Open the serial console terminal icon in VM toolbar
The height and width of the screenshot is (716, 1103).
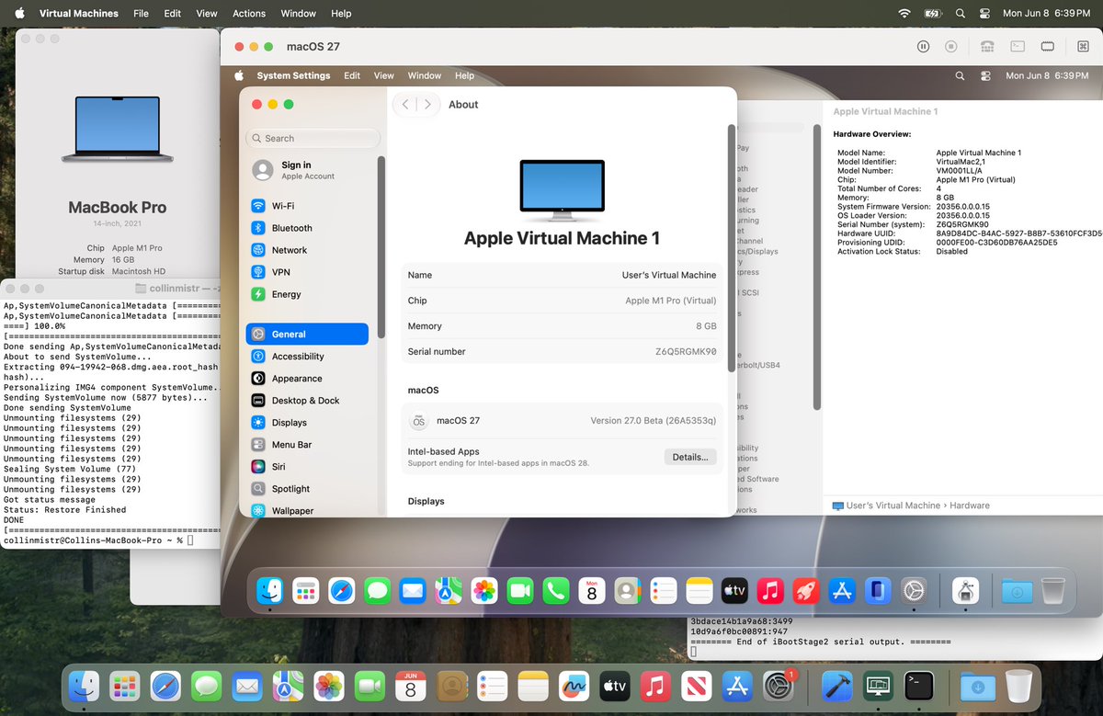(1018, 47)
